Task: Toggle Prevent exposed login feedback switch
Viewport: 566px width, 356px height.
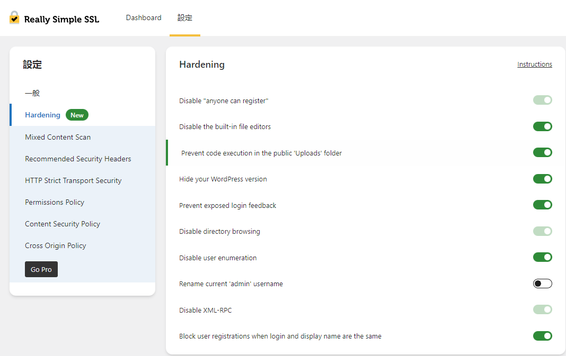Action: tap(542, 205)
